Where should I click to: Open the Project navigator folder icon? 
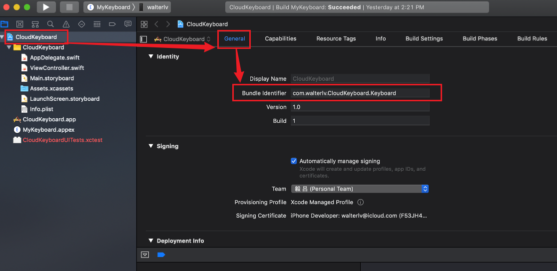point(4,24)
